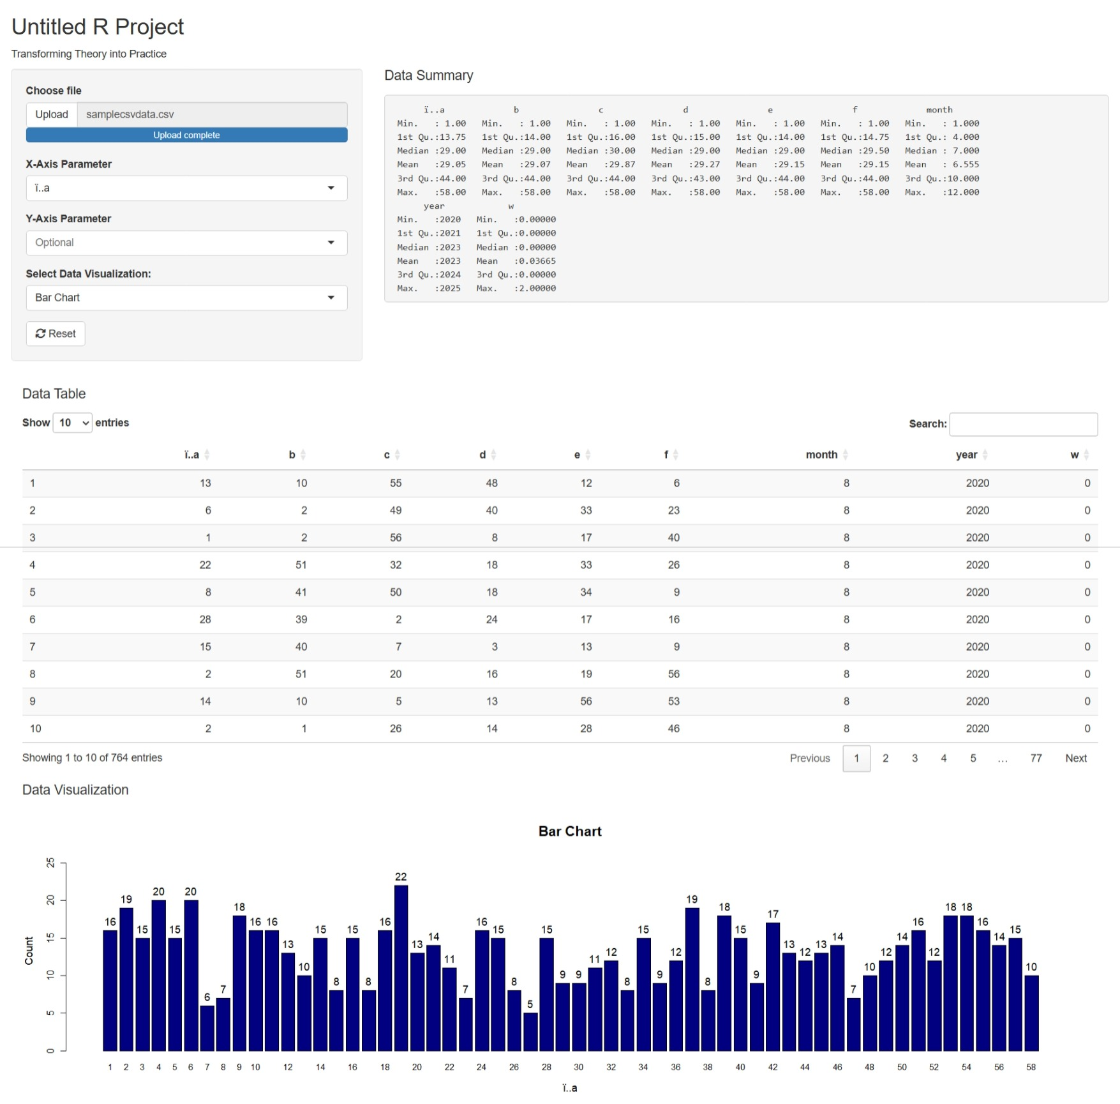The width and height of the screenshot is (1120, 1104).
Task: Sort the table by column b
Action: point(297,455)
